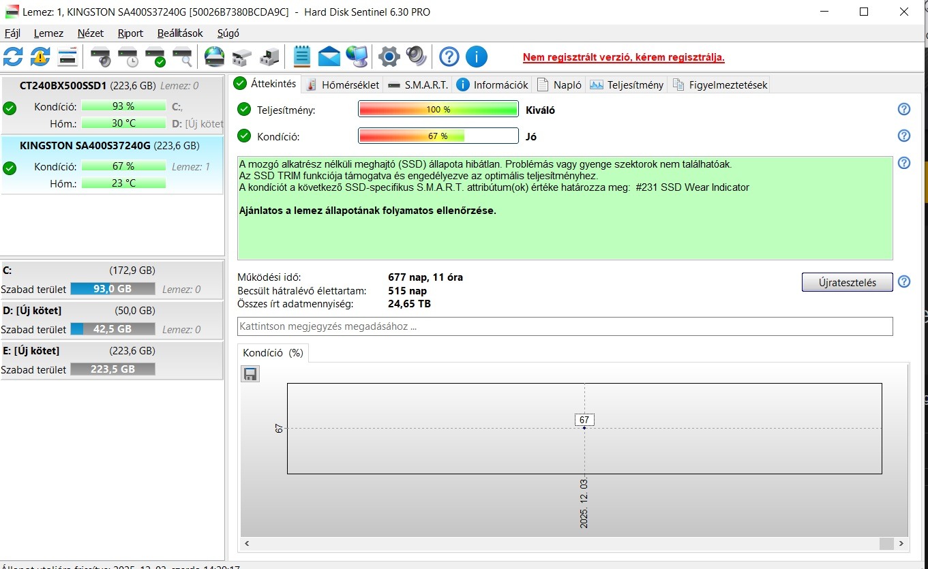Click the C: free space 93,0 GB bar
The width and height of the screenshot is (928, 569).
point(113,289)
